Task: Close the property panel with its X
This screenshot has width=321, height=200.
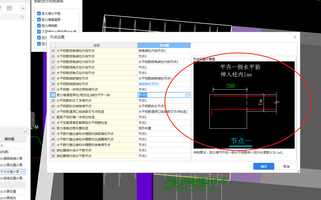Action: pos(26,131)
